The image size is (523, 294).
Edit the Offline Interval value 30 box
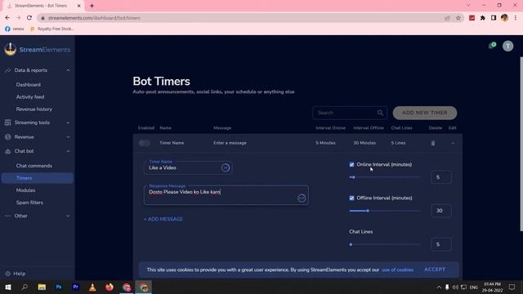point(441,211)
